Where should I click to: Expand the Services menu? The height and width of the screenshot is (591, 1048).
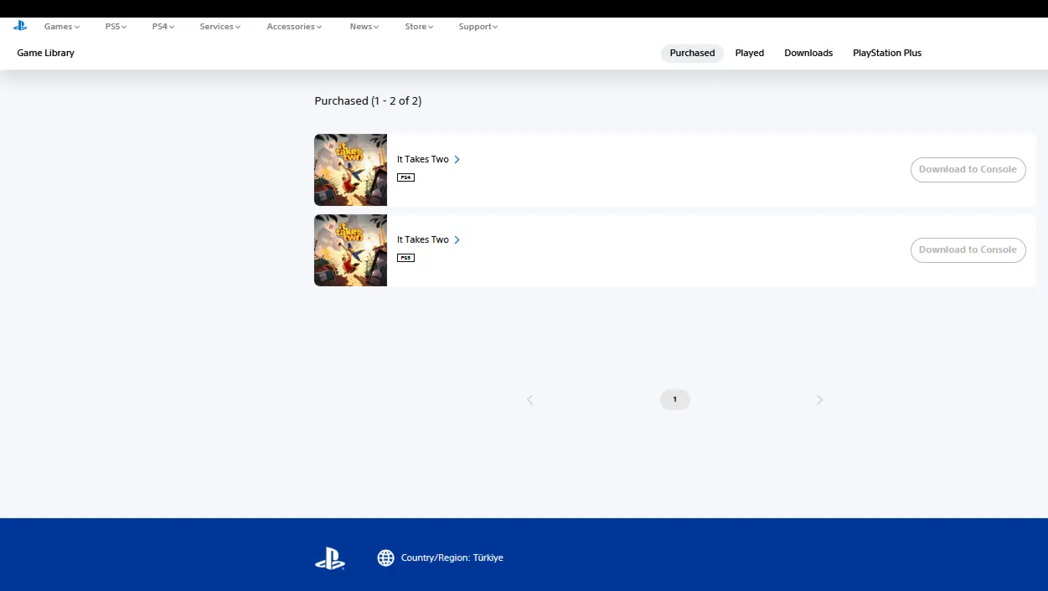219,27
